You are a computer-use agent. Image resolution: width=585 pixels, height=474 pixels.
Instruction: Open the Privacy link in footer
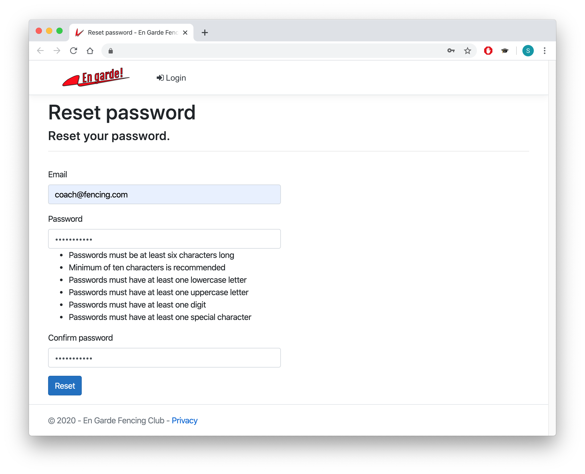pos(184,421)
